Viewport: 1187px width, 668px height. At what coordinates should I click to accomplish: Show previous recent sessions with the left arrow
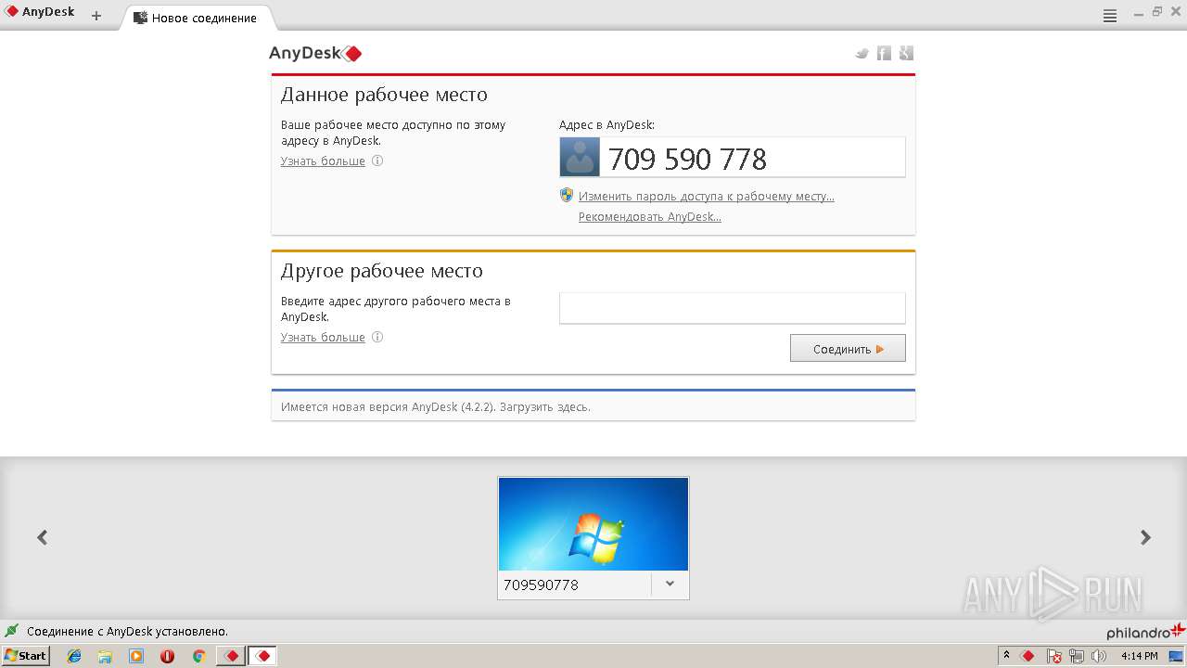point(42,537)
